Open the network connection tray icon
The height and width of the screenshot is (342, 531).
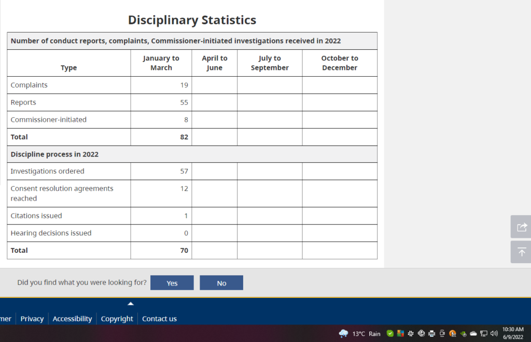click(484, 334)
